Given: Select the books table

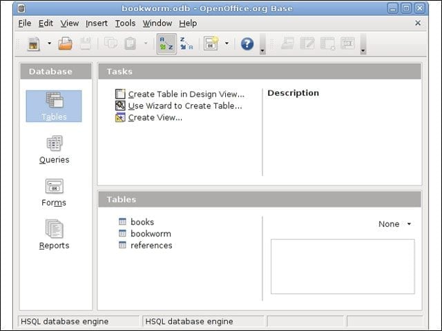Looking at the screenshot, I should pyautogui.click(x=142, y=222).
